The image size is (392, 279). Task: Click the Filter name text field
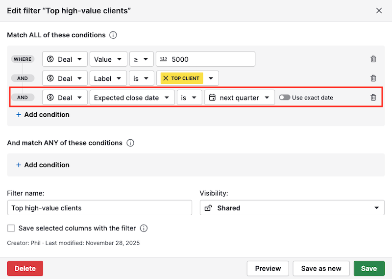[x=99, y=208]
